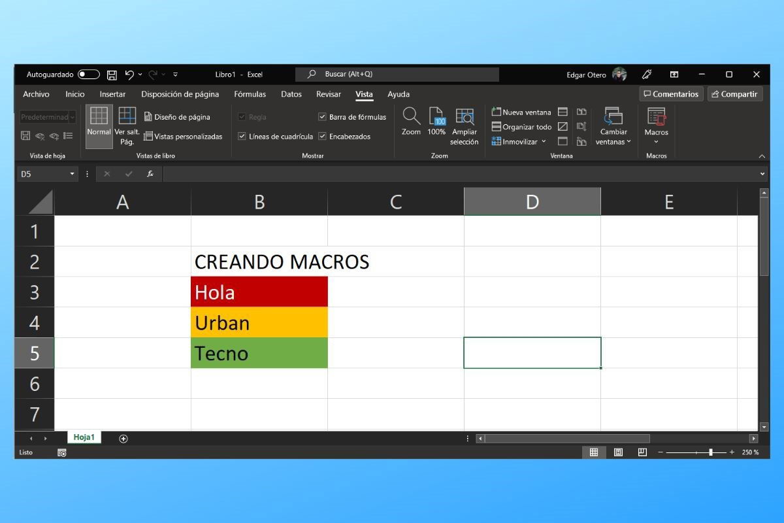Toggle the Barra de fórmulas checkbox
The image size is (784, 523).
pyautogui.click(x=322, y=116)
